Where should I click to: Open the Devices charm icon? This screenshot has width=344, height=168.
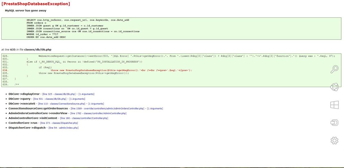coord(334,122)
